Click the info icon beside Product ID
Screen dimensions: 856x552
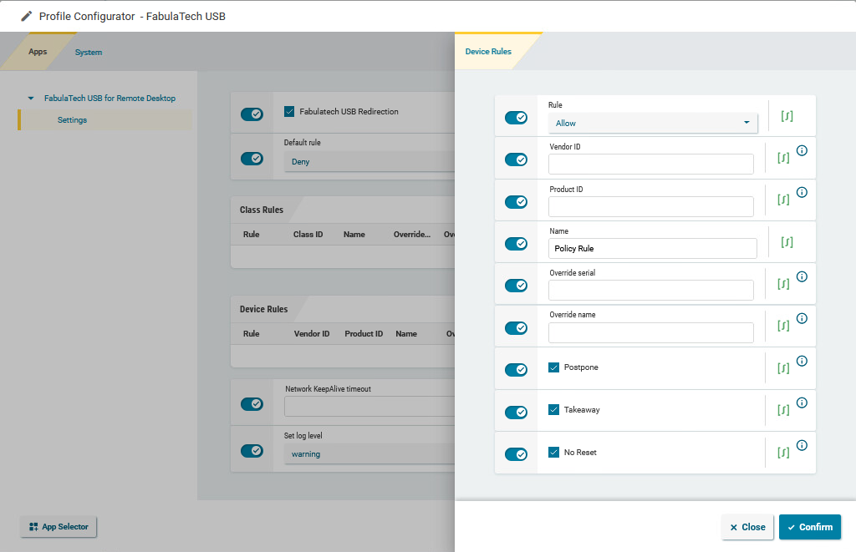click(802, 192)
